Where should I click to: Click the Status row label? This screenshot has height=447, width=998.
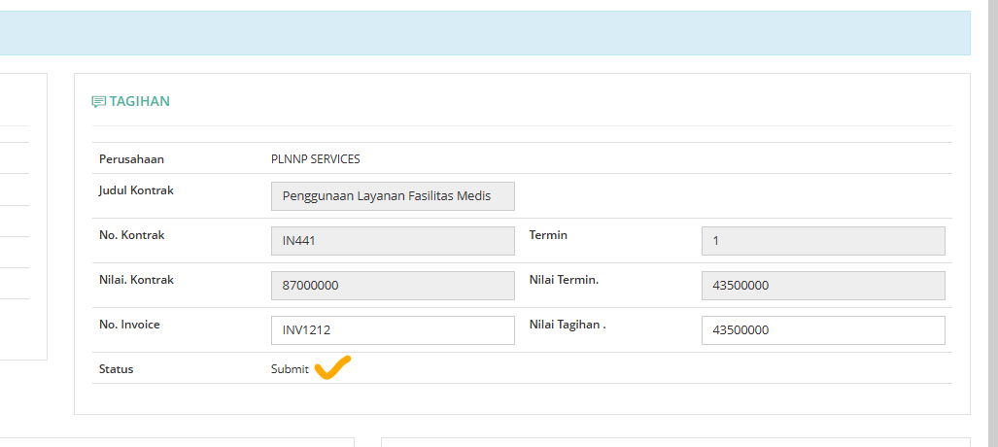click(x=117, y=369)
